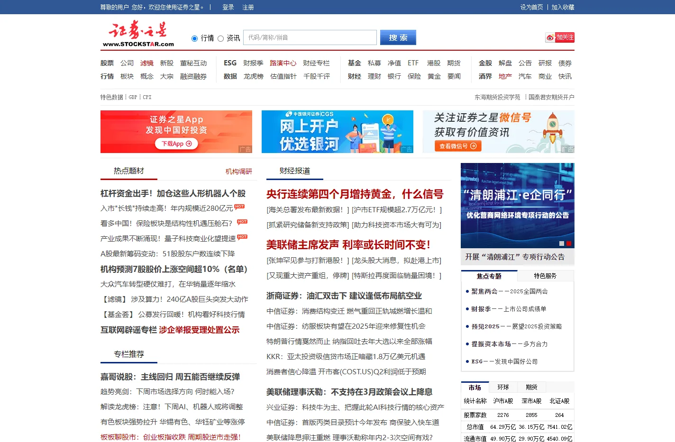This screenshot has width=675, height=442.
Task: Switch to 环球 tab in stats widget
Action: 503,388
